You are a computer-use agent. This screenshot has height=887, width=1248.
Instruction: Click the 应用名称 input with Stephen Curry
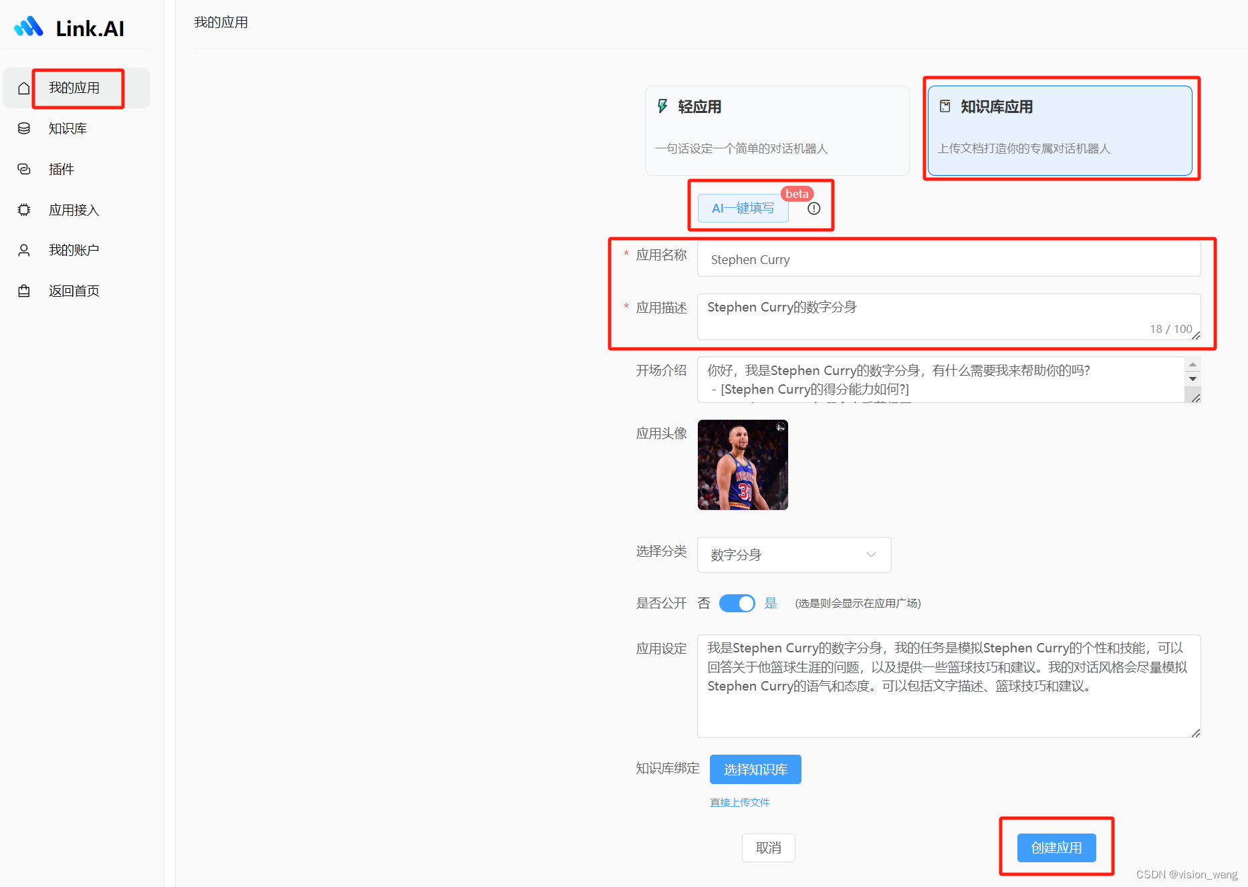coord(949,259)
